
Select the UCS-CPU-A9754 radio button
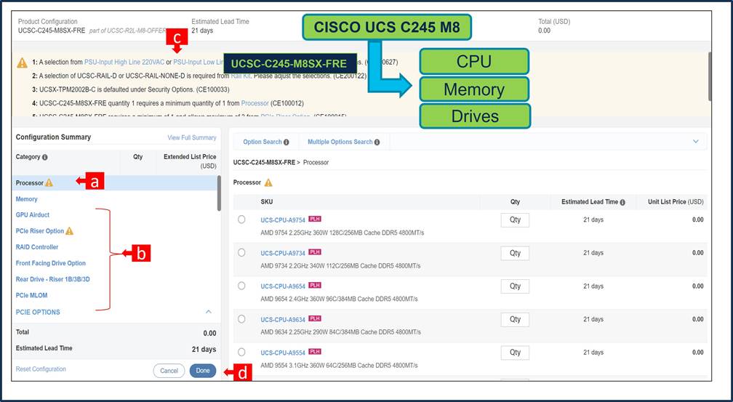pos(241,220)
